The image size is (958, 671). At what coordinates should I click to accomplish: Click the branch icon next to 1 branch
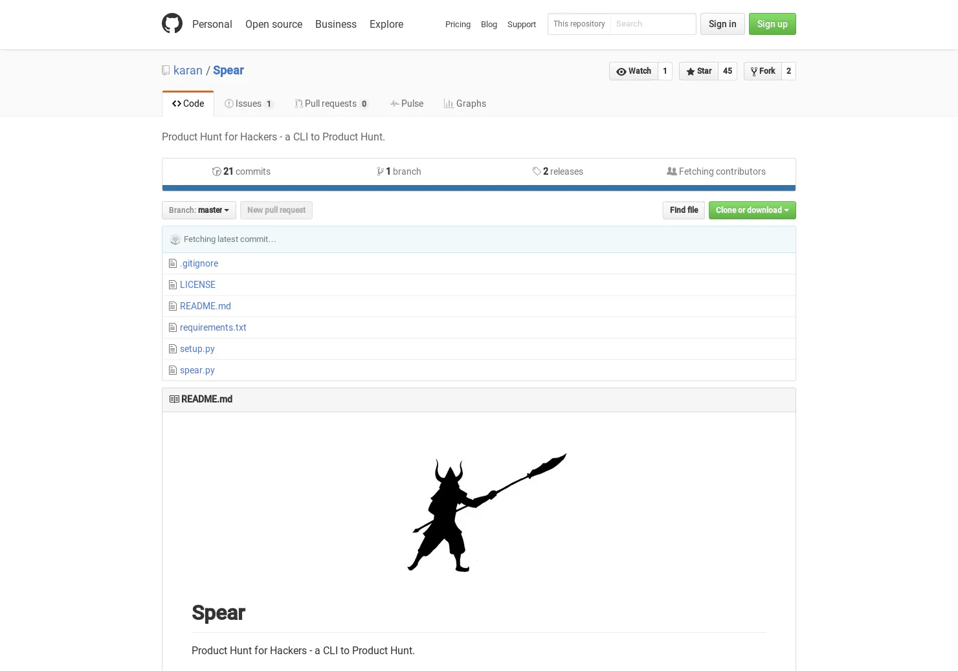coord(381,171)
